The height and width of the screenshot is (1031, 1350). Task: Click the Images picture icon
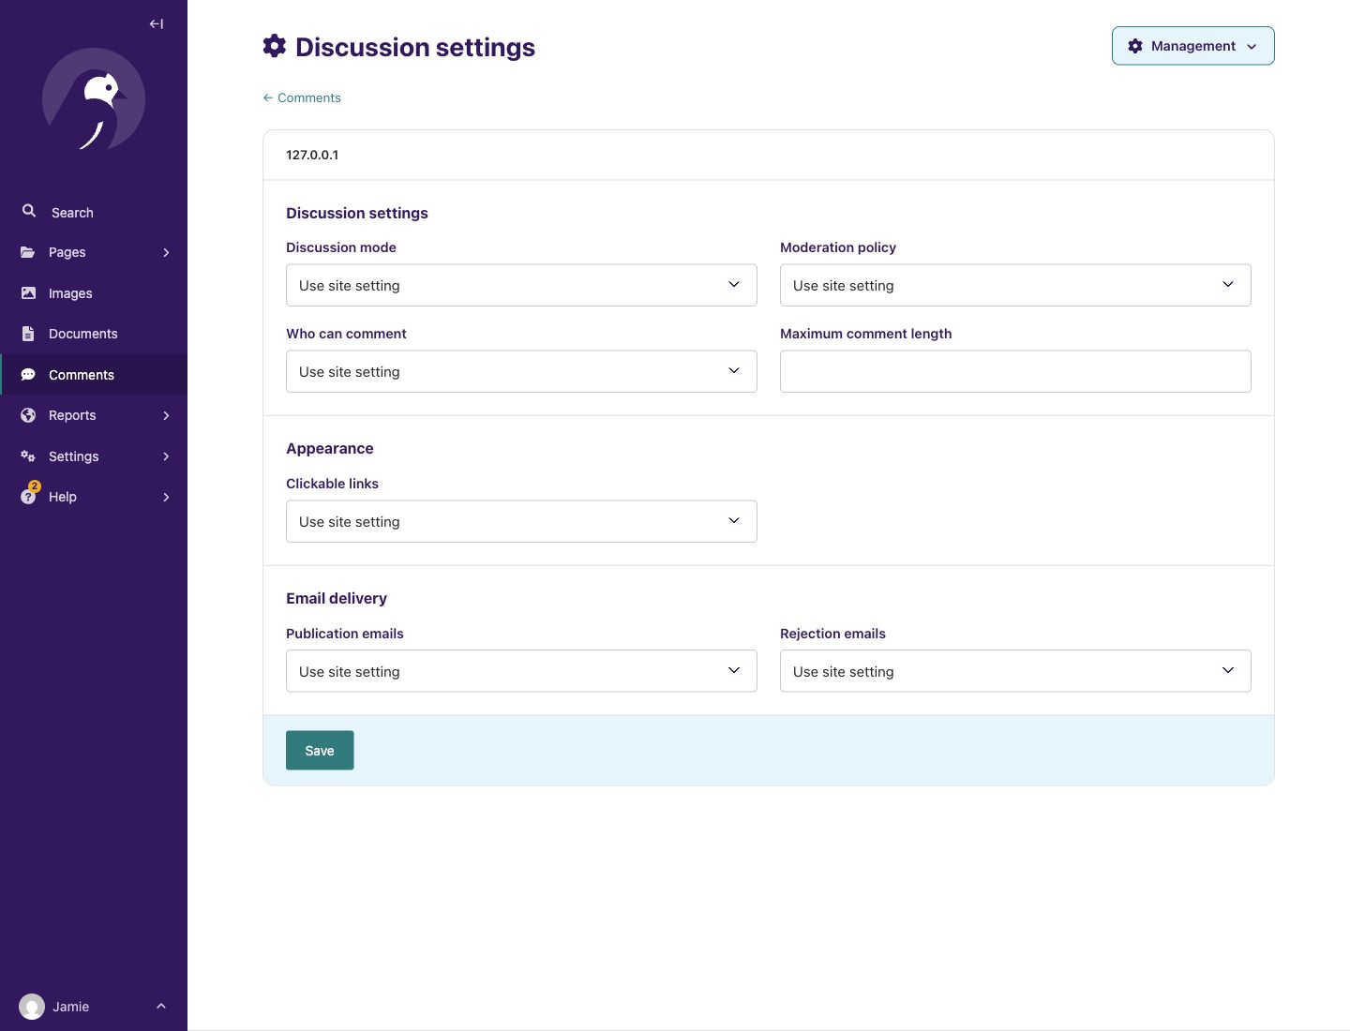pos(28,293)
